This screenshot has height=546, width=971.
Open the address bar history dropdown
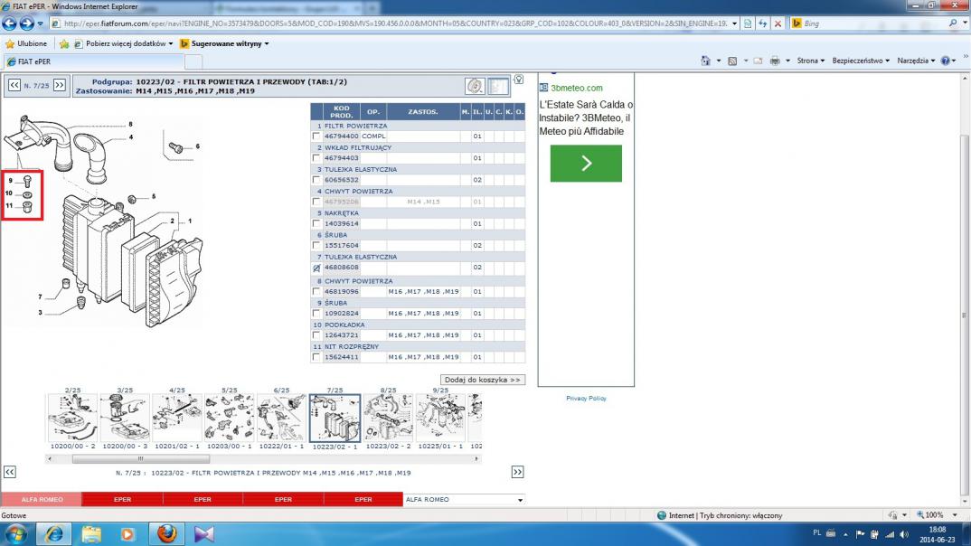click(x=734, y=24)
